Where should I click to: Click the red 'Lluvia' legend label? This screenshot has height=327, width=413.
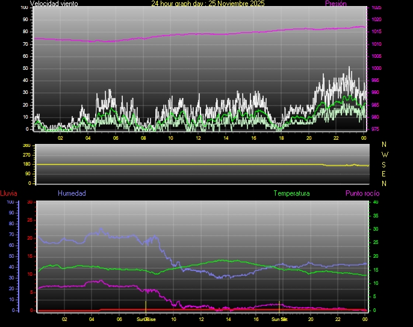tap(8, 194)
